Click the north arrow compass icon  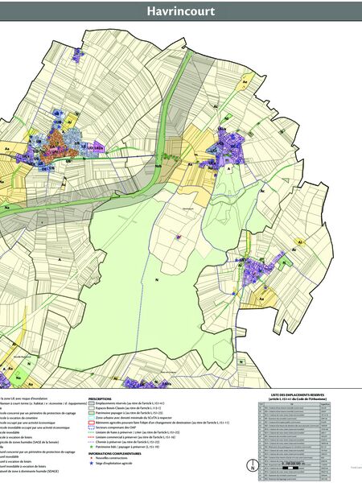click(253, 465)
